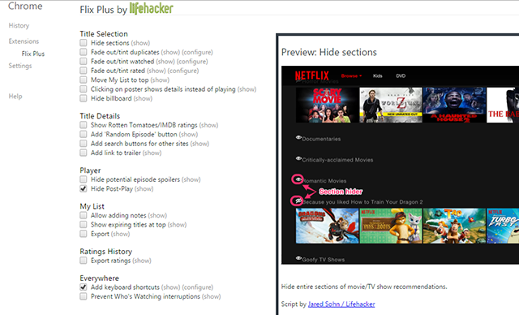519x315 pixels.
Task: Check Add search buttons for other sites
Action: 84,144
